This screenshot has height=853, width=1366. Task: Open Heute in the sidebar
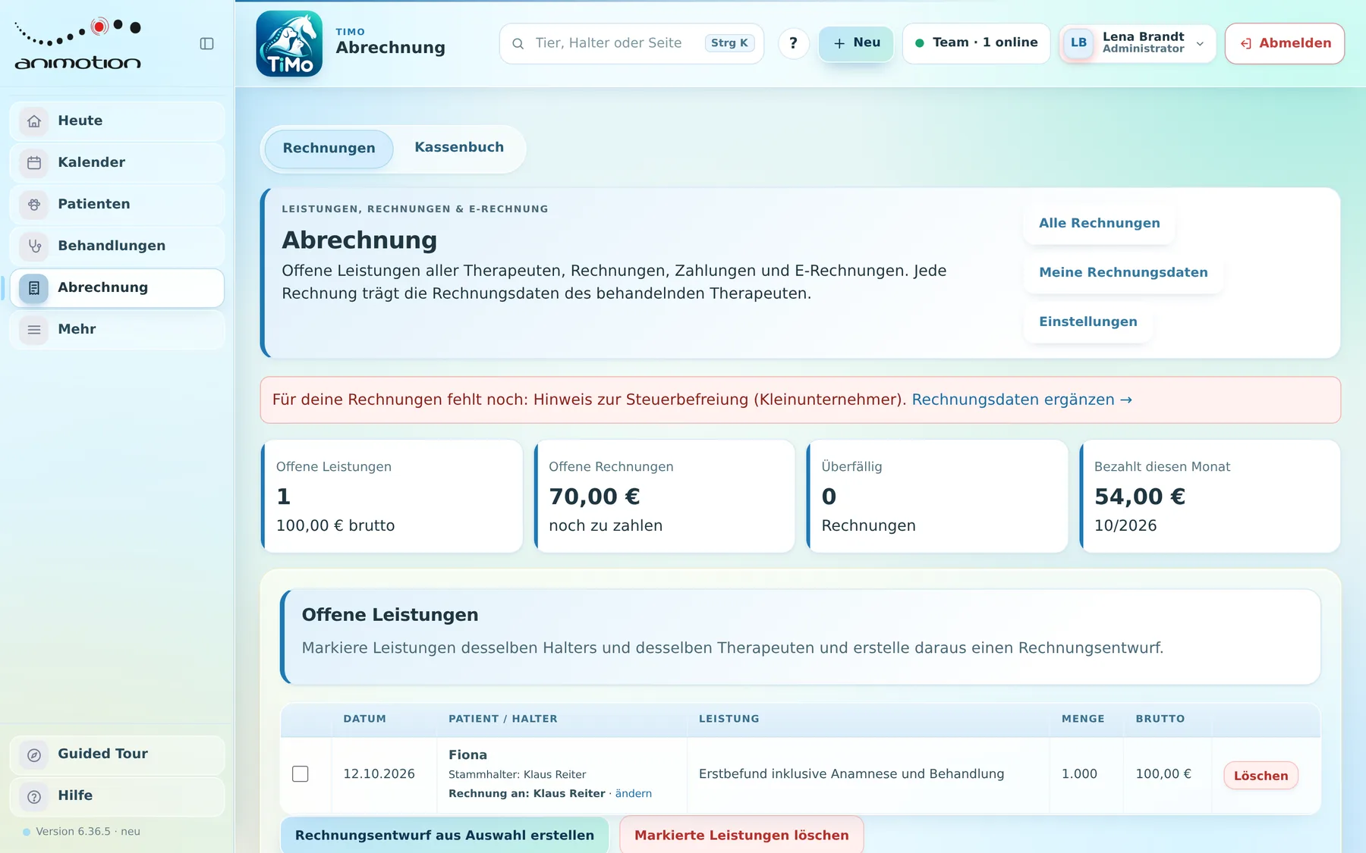point(117,121)
